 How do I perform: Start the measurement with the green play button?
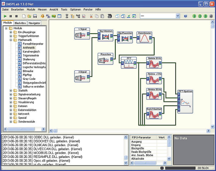5,16
